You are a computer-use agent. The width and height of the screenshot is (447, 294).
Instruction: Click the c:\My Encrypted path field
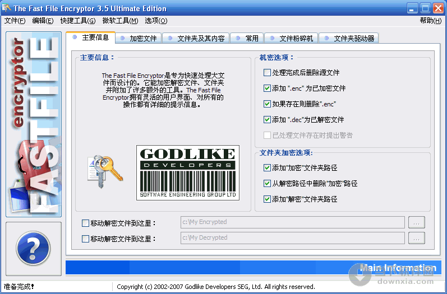(293, 222)
